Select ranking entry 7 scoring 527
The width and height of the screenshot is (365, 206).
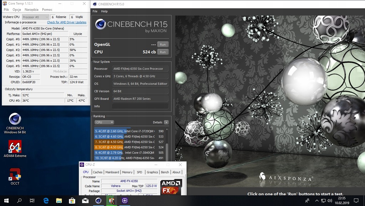pyautogui.click(x=129, y=142)
